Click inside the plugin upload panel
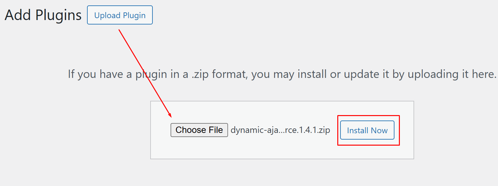This screenshot has height=186, width=498. coord(282,149)
